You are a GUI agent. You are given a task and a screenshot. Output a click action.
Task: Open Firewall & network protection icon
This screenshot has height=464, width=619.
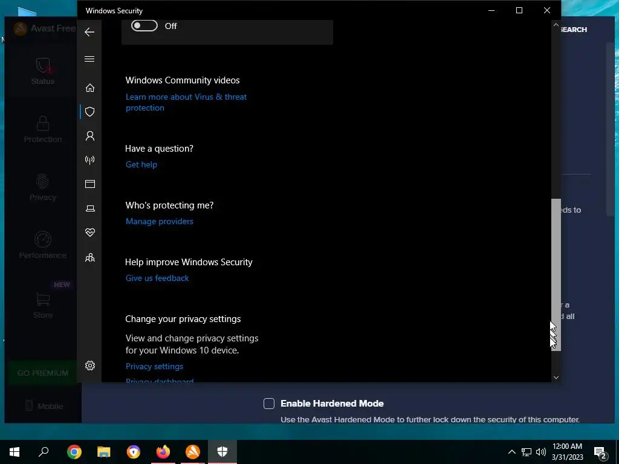pyautogui.click(x=90, y=159)
